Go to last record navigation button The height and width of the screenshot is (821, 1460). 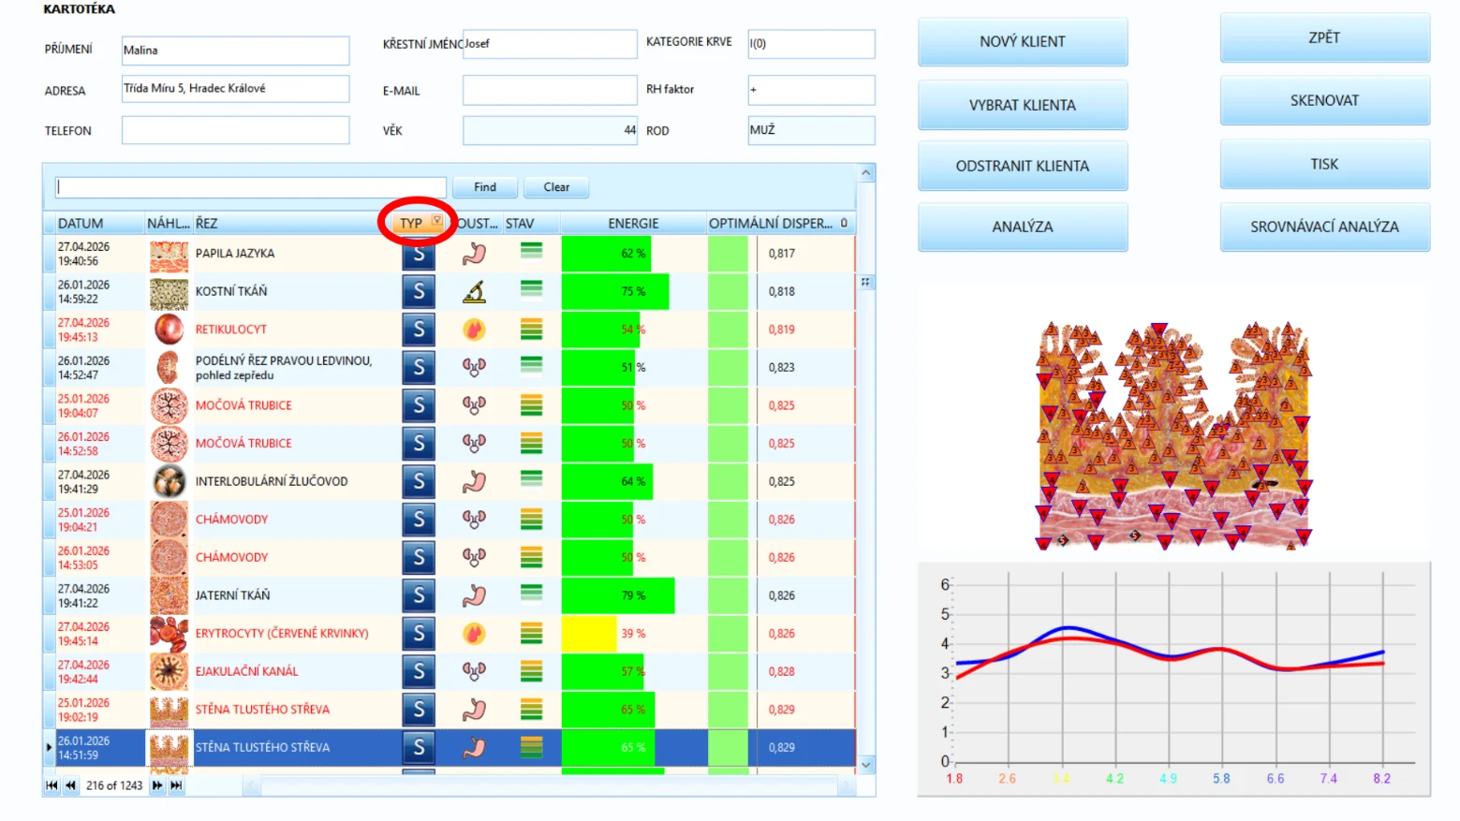click(176, 785)
